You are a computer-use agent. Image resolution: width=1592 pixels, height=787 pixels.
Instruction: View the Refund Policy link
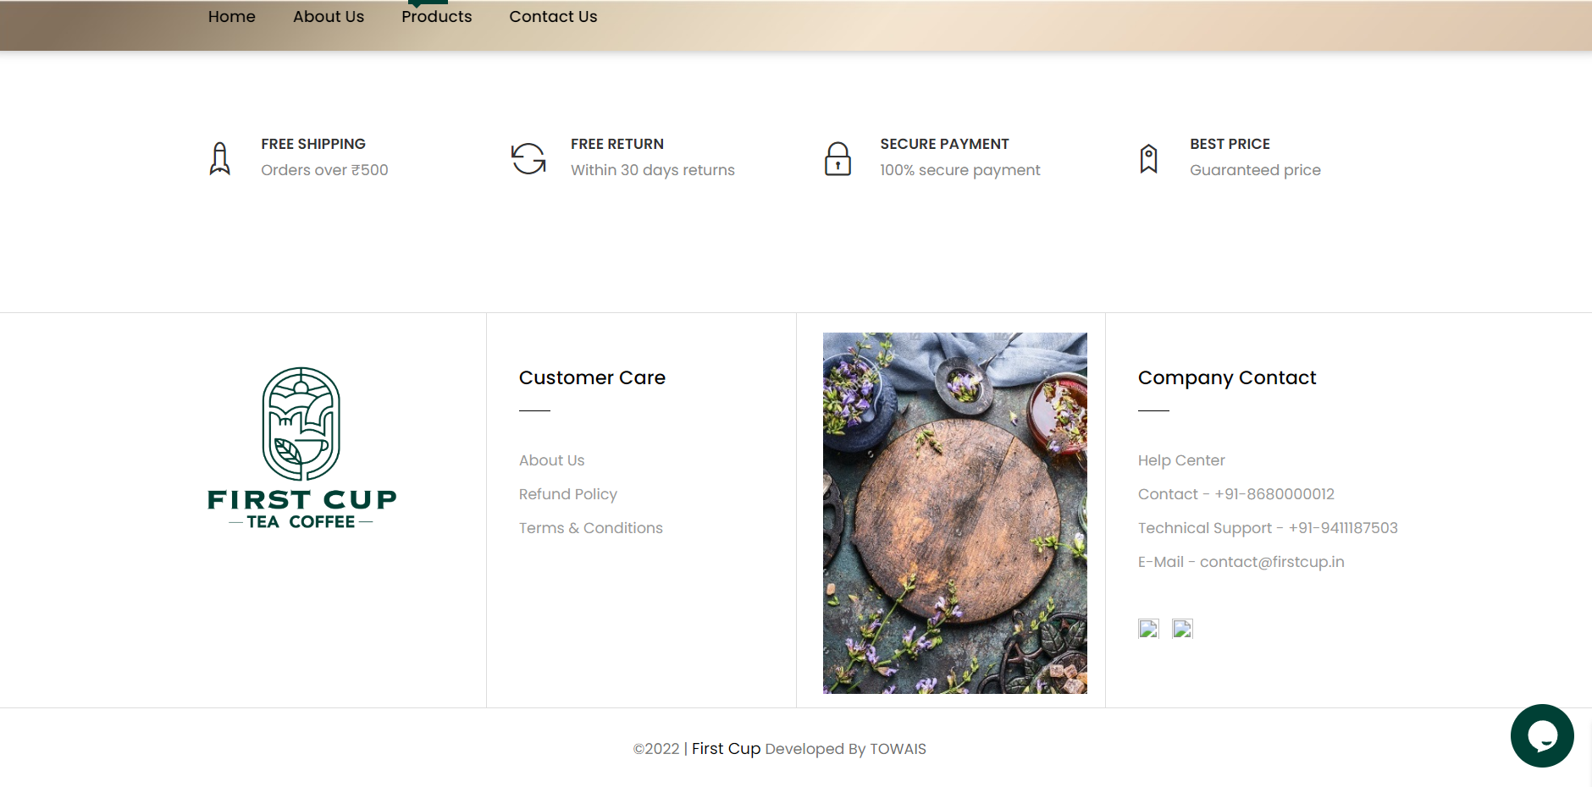[567, 494]
